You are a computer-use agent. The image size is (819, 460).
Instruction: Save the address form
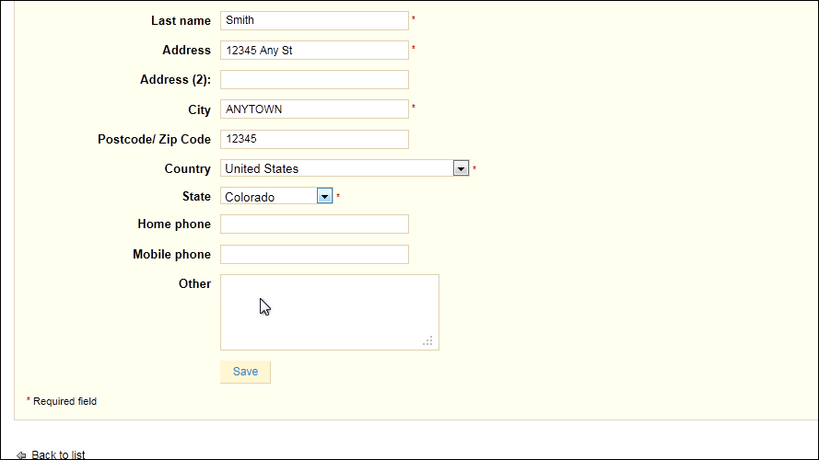pos(245,372)
